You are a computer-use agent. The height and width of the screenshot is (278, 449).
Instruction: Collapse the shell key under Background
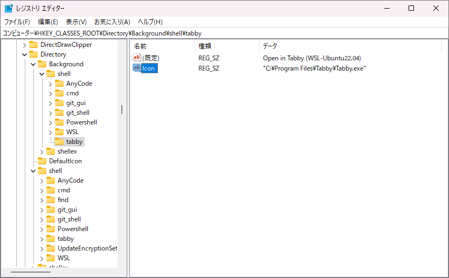(42, 74)
